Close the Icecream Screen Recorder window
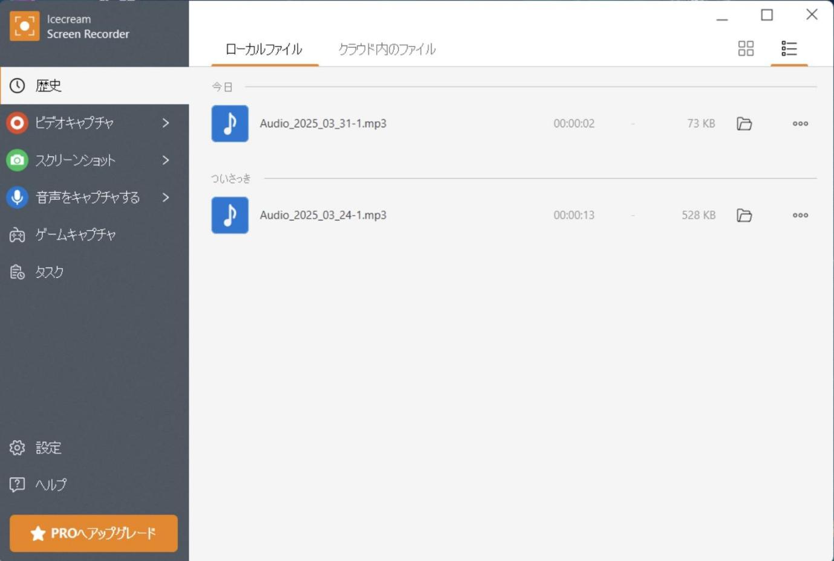The width and height of the screenshot is (834, 561). [x=812, y=14]
